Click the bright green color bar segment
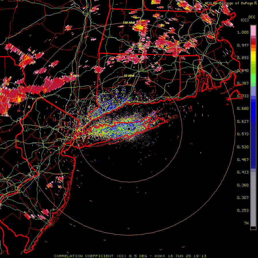This screenshot has height=258, width=258. point(253,78)
